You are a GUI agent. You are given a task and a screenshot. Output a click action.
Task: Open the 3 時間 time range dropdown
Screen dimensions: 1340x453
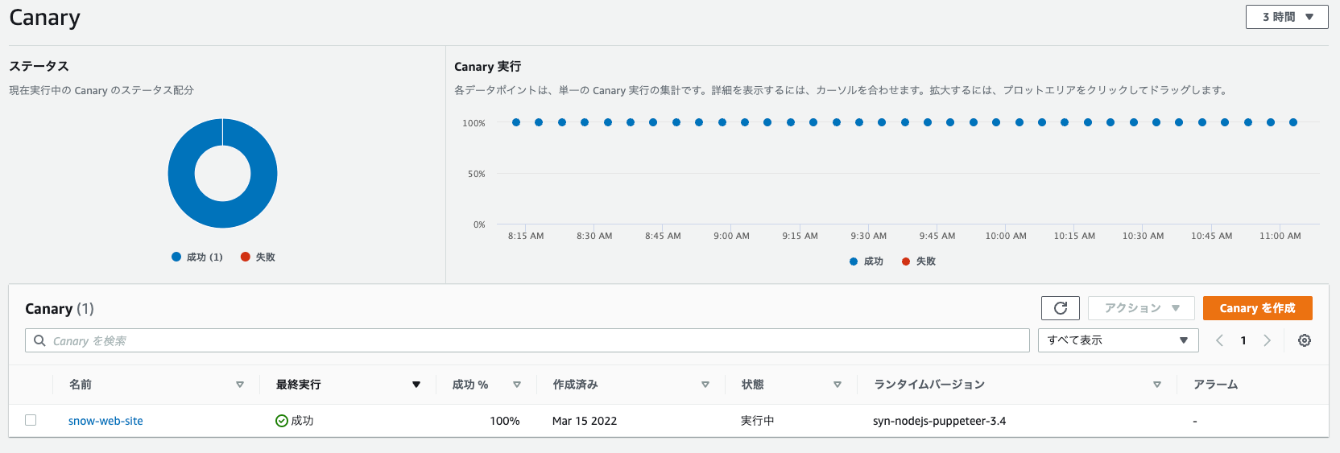coord(1287,17)
